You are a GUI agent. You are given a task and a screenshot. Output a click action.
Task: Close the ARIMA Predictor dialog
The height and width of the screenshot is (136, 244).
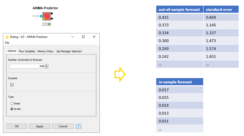click(94, 37)
